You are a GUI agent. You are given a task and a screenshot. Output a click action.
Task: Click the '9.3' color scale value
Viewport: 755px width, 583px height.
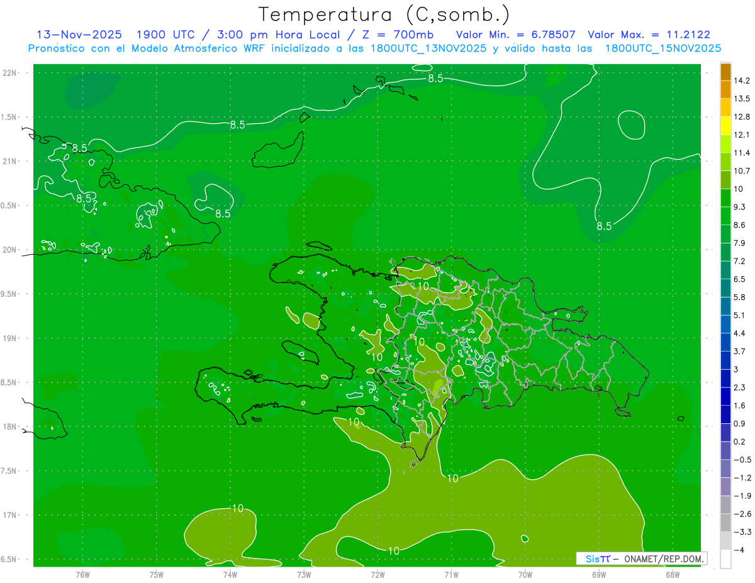tap(740, 207)
